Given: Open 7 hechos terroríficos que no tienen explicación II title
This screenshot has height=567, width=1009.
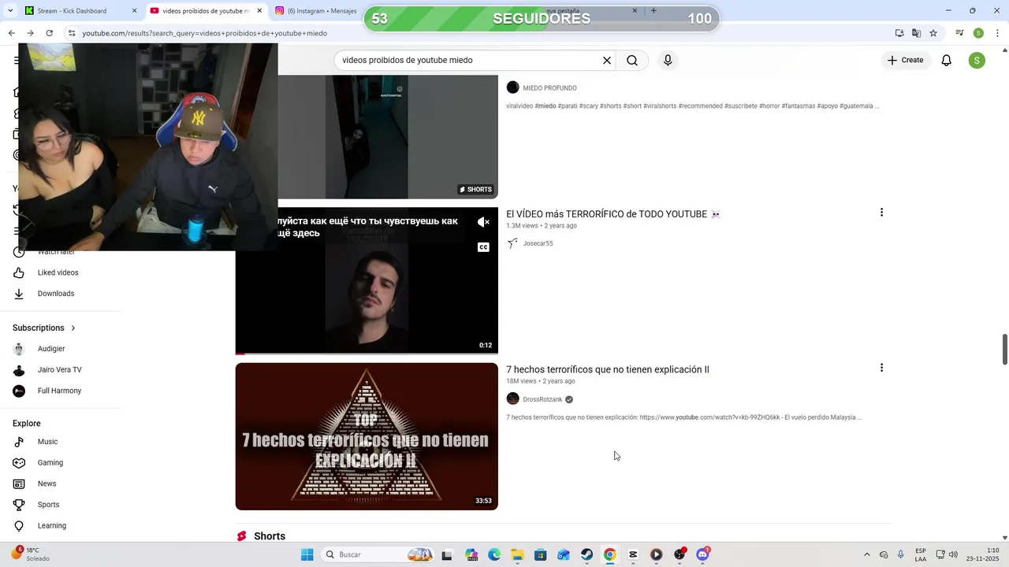Looking at the screenshot, I should point(608,369).
